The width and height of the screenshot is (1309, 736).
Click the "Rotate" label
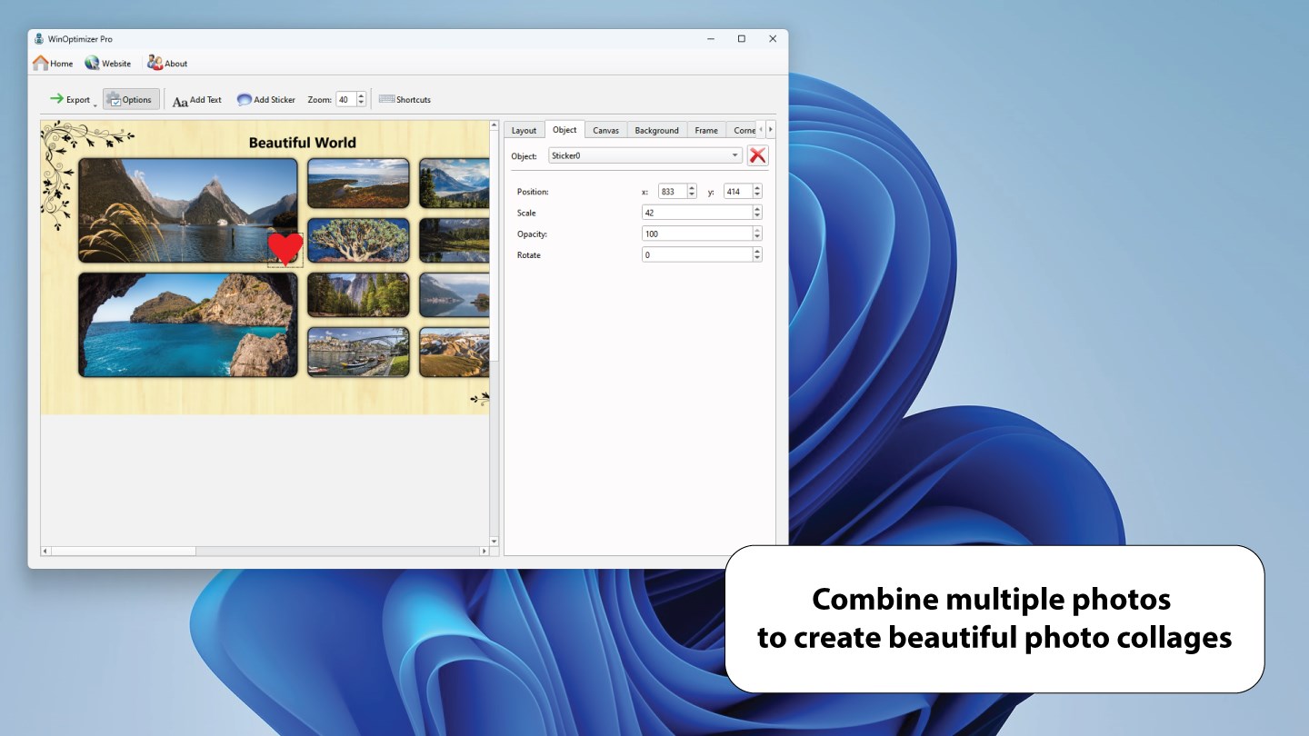pos(529,255)
